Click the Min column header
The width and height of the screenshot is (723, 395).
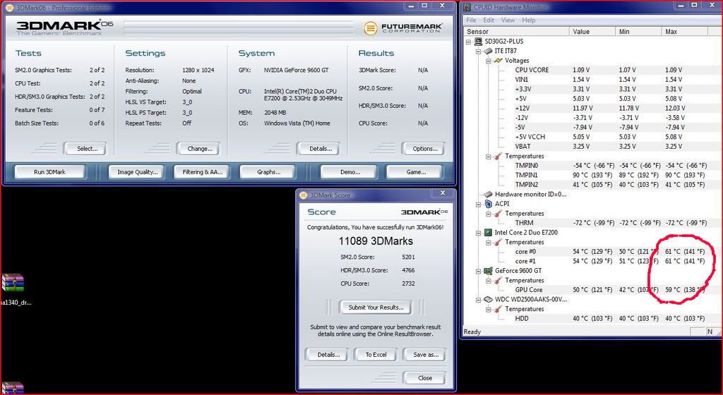[638, 31]
